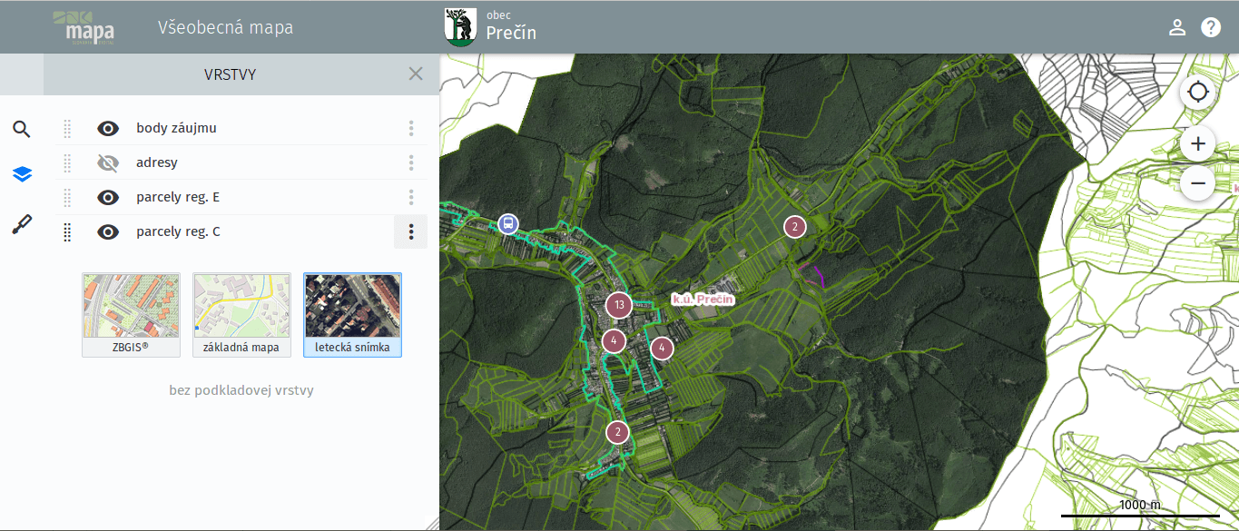Open the help question mark icon
Viewport: 1239px width, 531px height.
(1211, 27)
